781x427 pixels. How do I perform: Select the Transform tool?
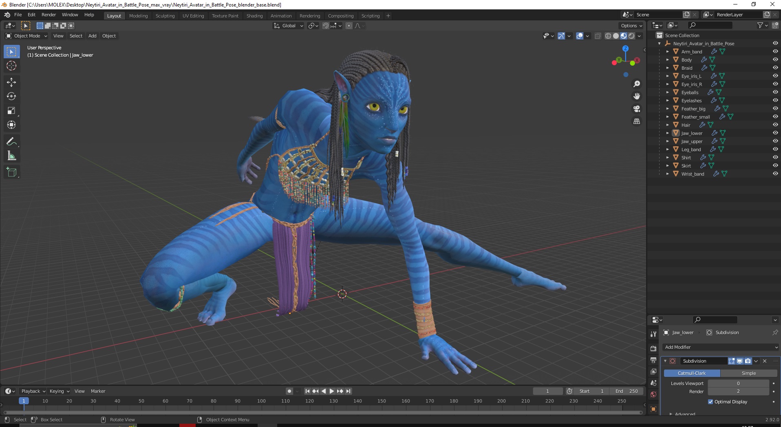11,125
